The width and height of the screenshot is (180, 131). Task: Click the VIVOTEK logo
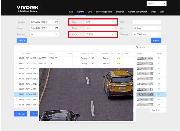coord(28,8)
